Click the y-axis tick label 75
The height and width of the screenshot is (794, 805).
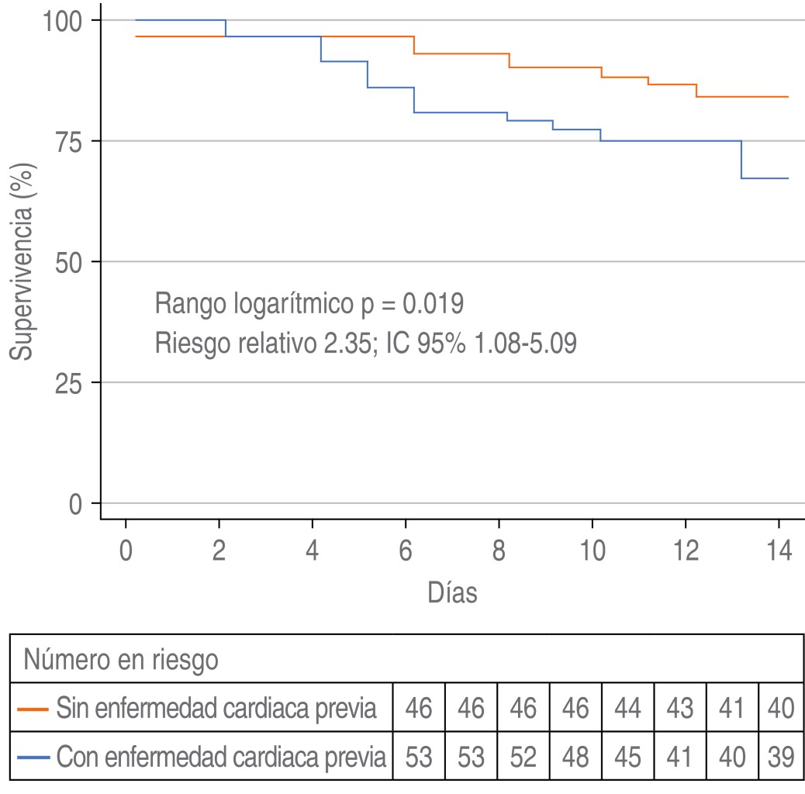[x=72, y=141]
